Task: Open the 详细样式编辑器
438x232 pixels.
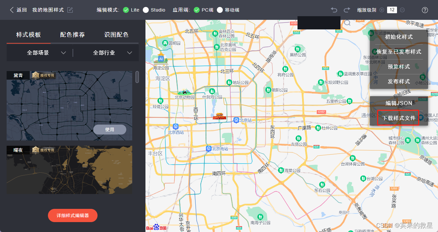Action: click(x=72, y=215)
